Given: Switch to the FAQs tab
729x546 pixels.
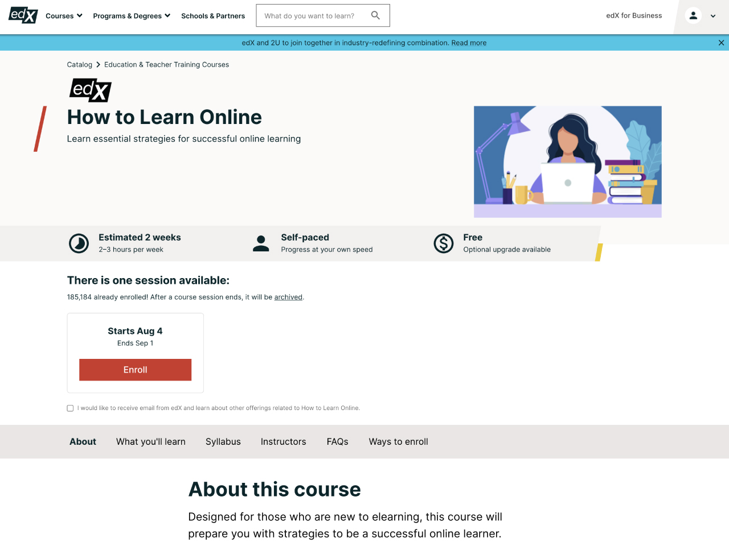Looking at the screenshot, I should click(x=338, y=441).
